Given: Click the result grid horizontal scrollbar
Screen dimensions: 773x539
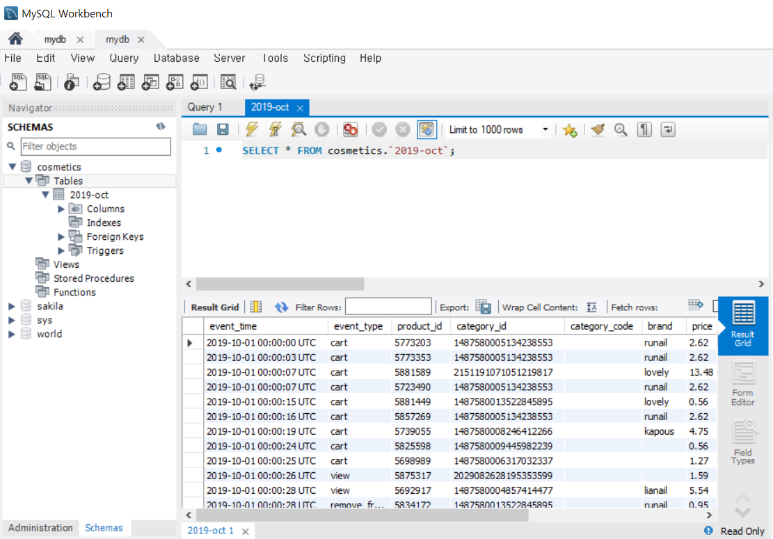Looking at the screenshot, I should 362,515.
